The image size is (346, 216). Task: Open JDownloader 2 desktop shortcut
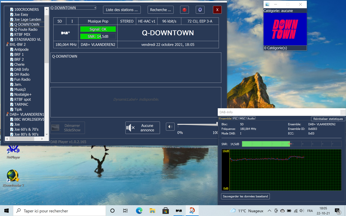pos(13,178)
